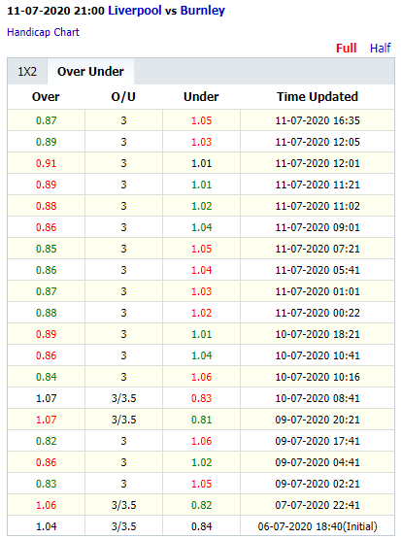Select timestamp 09-07-2020 04:41
The image size is (401, 539).
317,462
